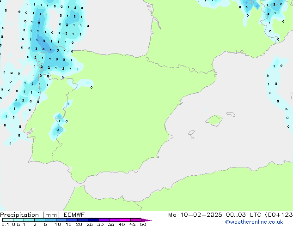Click the Mallorca island on the map

coord(214,121)
